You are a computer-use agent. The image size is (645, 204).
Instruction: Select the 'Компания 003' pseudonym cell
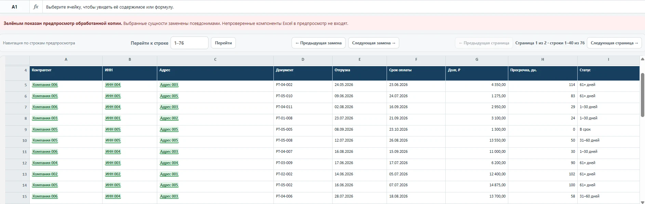(45, 118)
